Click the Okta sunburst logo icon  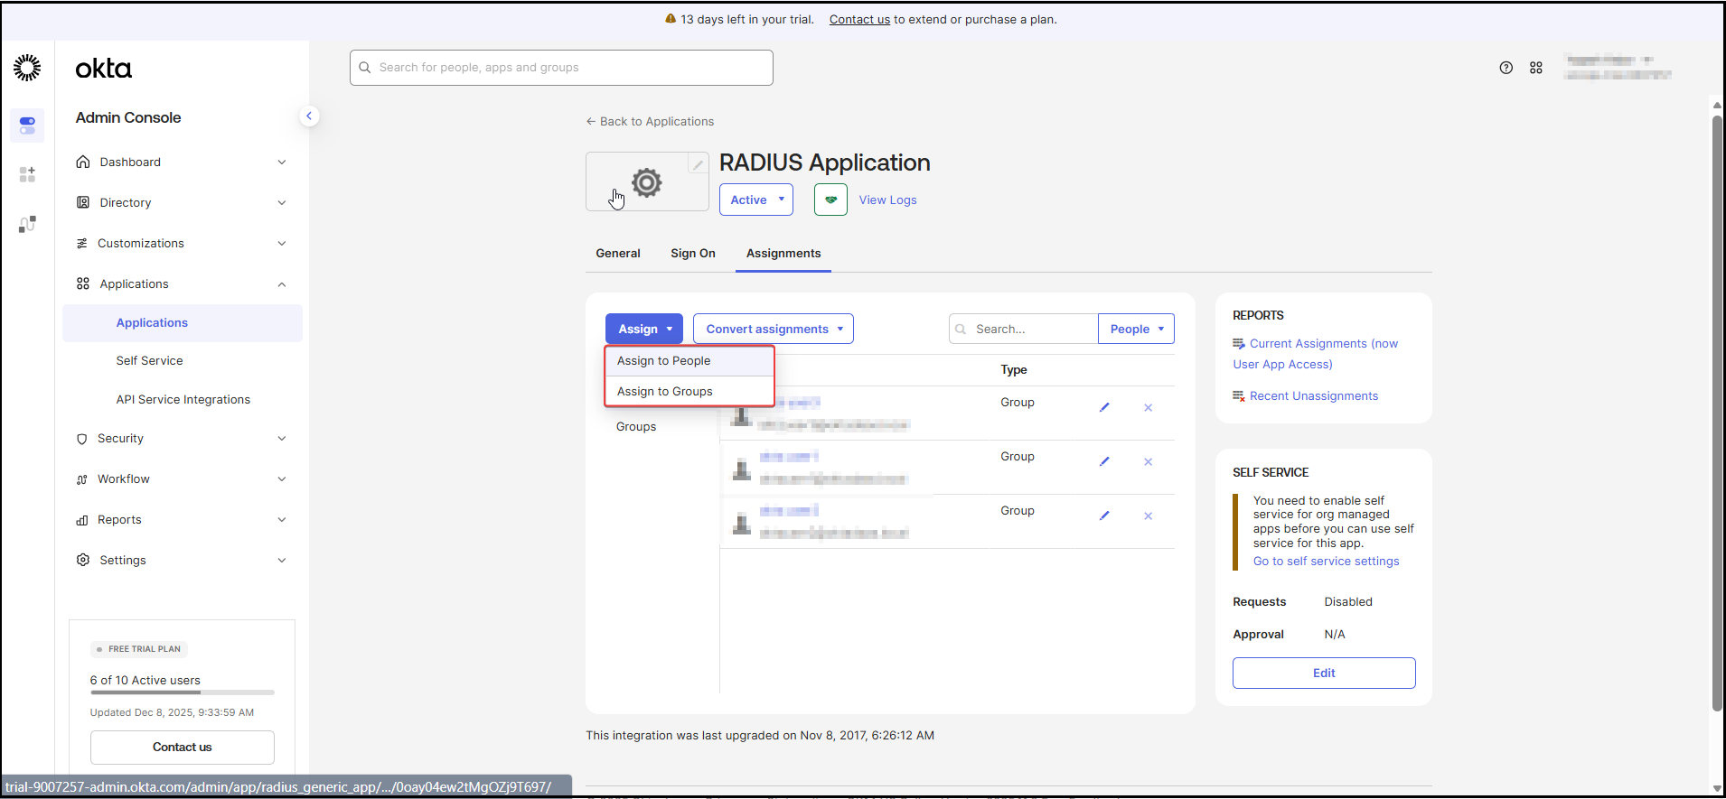[27, 68]
